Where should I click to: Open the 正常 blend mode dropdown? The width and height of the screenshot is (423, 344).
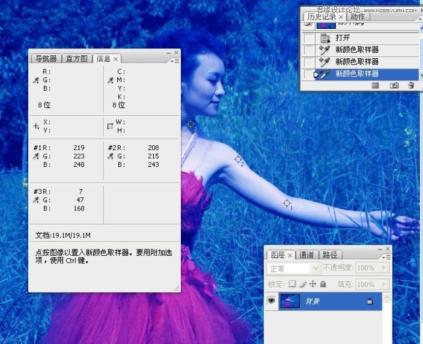[x=293, y=269]
